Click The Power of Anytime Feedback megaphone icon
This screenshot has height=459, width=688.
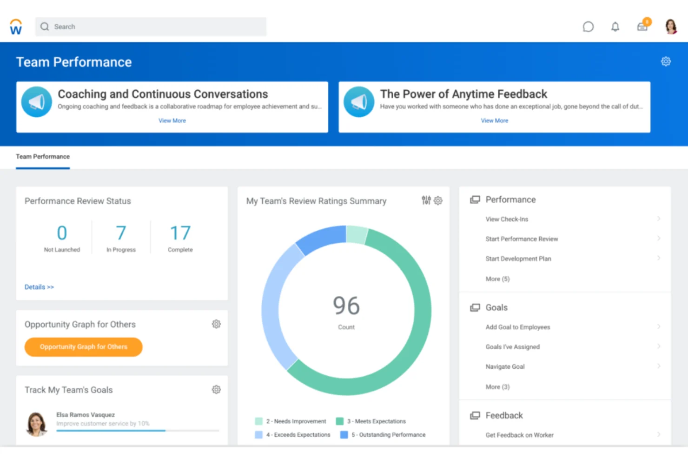(x=359, y=102)
